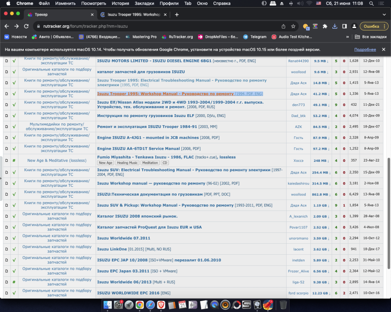Open System Preferences from the Dock
This screenshot has width=391, height=312.
point(118,305)
